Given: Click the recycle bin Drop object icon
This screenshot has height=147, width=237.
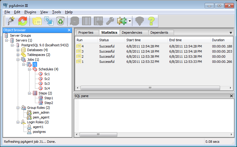Looking at the screenshot, I should coord(61,21).
